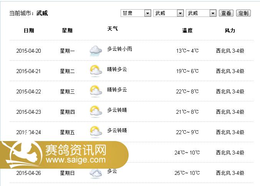260x186 pixels.
Task: Click the weather icon in the 星期四 row
Action: click(x=96, y=112)
